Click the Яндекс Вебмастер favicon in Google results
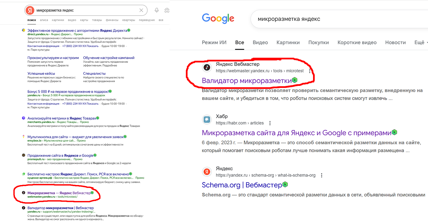The height and width of the screenshot is (222, 428). [207, 68]
